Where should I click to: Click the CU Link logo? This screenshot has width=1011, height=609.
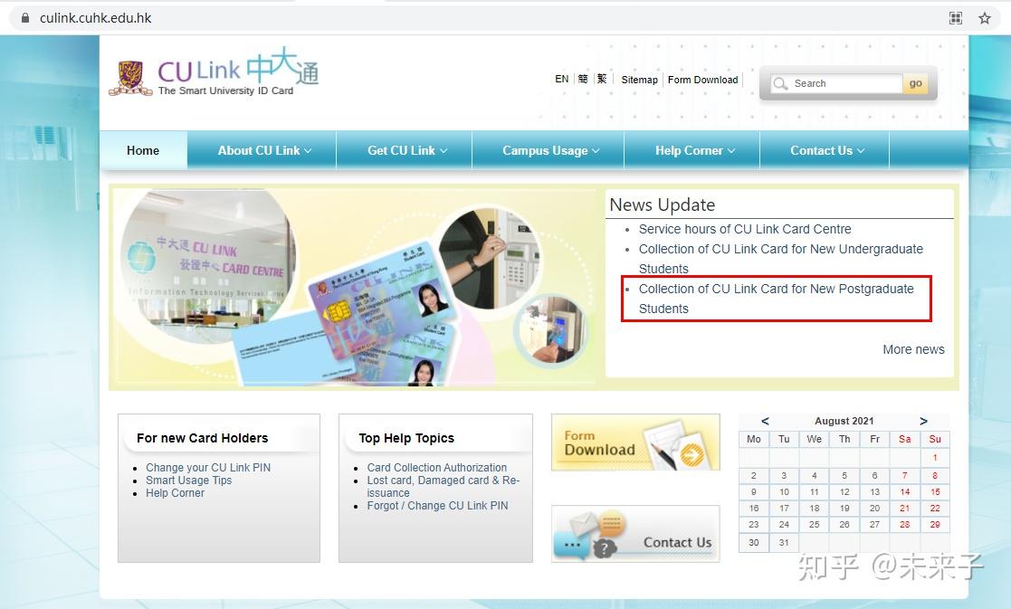[x=215, y=72]
